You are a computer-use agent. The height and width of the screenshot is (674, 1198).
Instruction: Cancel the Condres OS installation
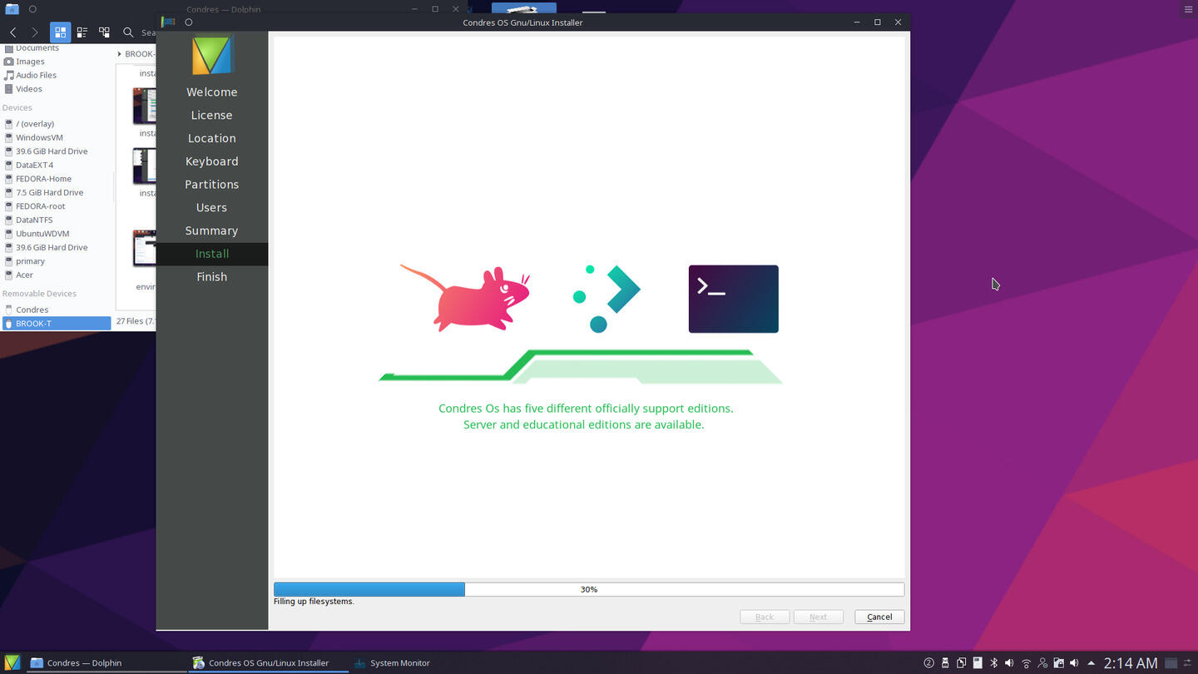879,617
